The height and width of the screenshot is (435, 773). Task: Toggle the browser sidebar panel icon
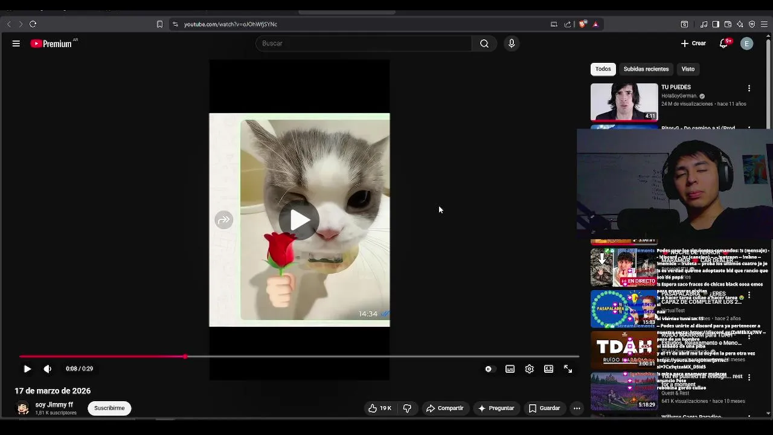tap(716, 24)
